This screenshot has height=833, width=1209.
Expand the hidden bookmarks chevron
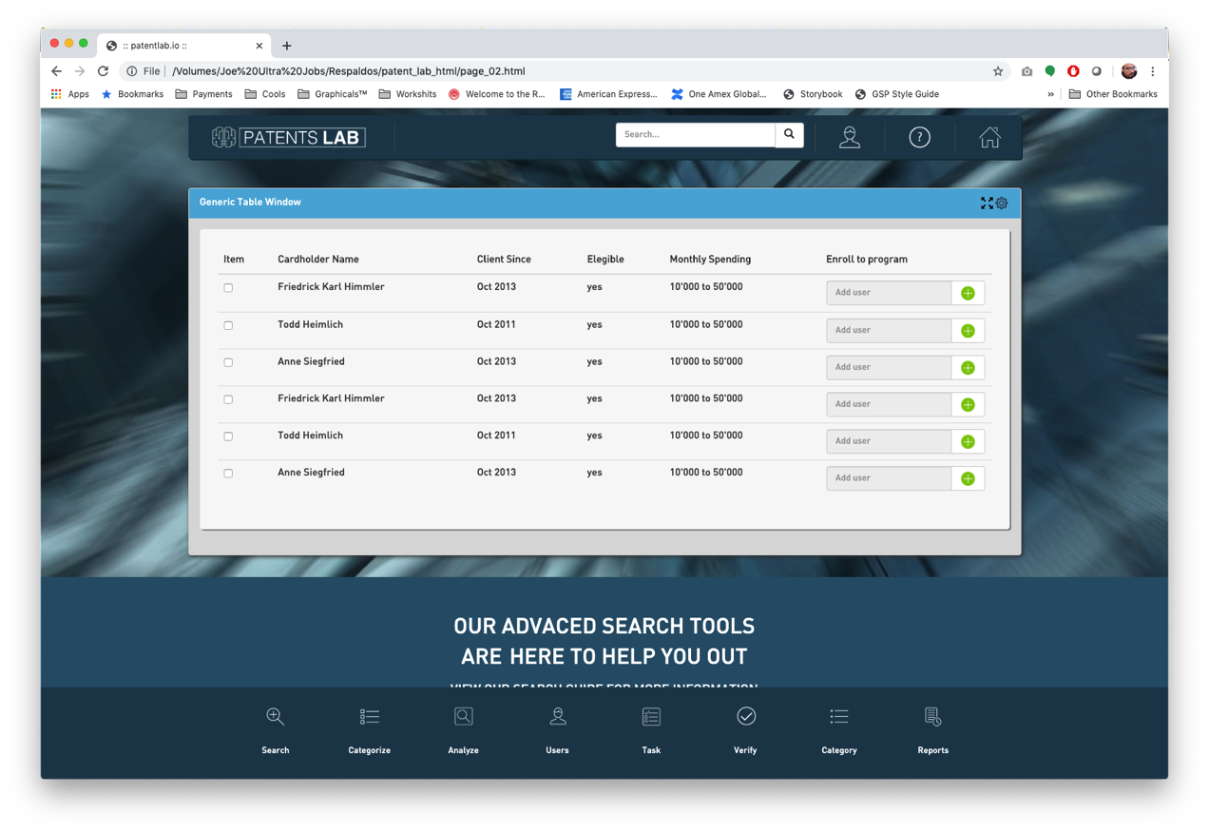click(1050, 94)
